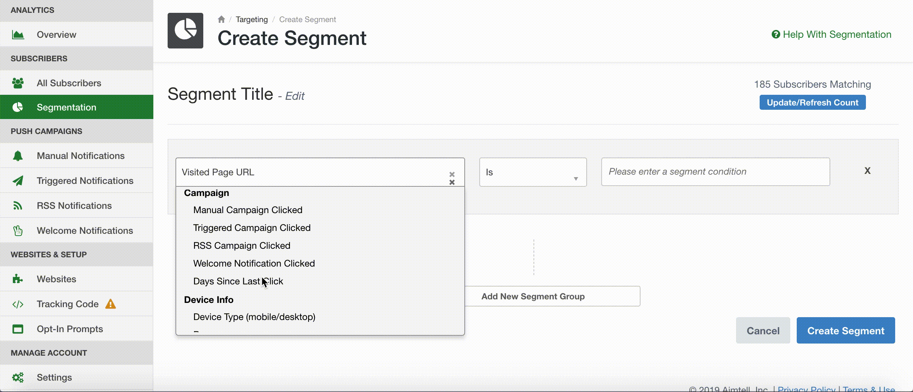Click the Create Segment button

coord(846,330)
